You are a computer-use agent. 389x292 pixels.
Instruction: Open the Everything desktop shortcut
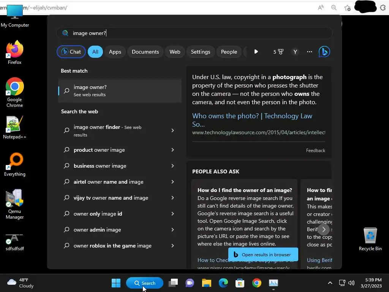[x=15, y=165]
